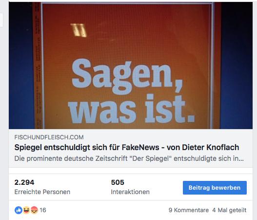Click the 505 interactions number

point(118,182)
